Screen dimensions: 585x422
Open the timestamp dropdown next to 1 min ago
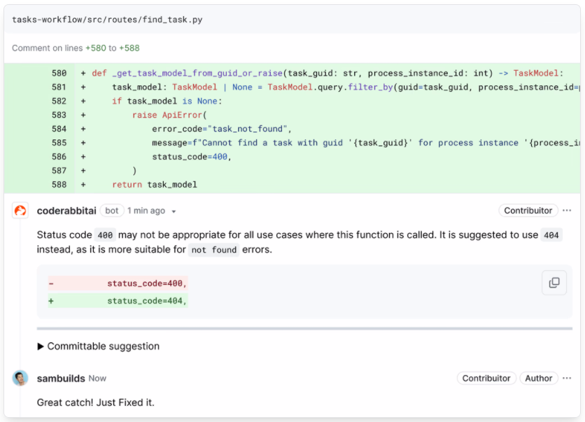coord(174,211)
